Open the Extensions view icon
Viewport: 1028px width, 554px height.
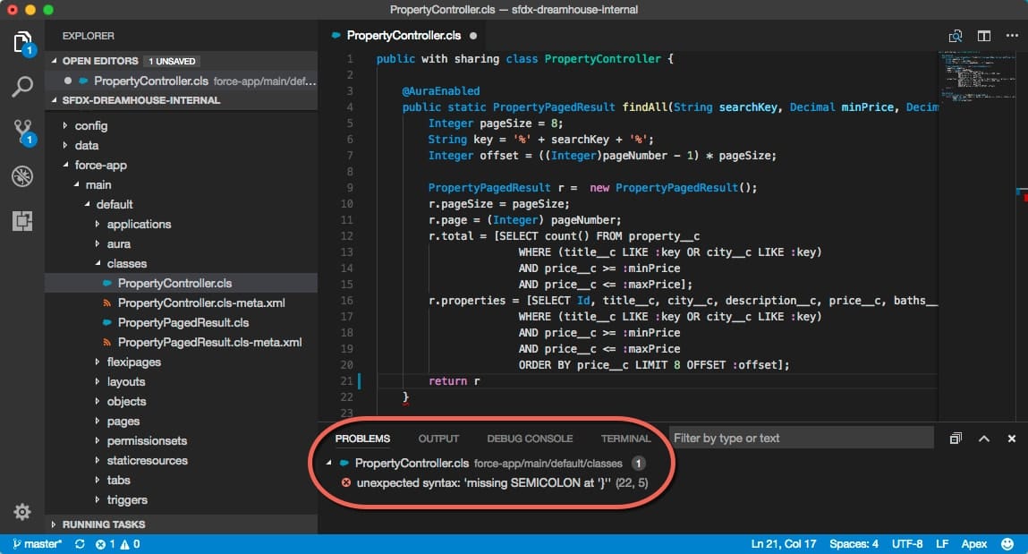pos(22,221)
